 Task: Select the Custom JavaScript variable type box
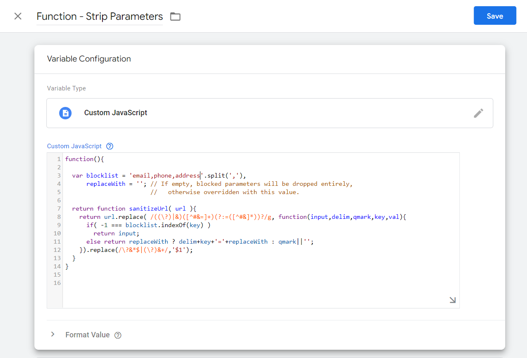coord(270,113)
